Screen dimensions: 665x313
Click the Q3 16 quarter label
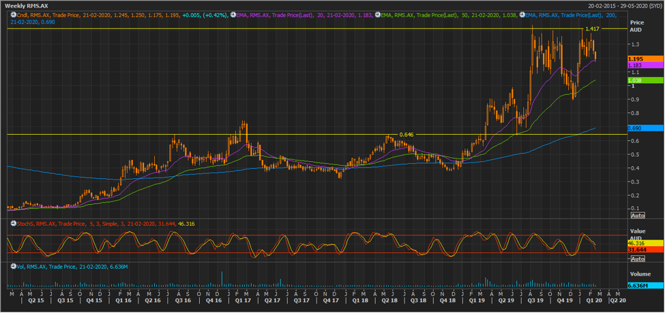[183, 300]
